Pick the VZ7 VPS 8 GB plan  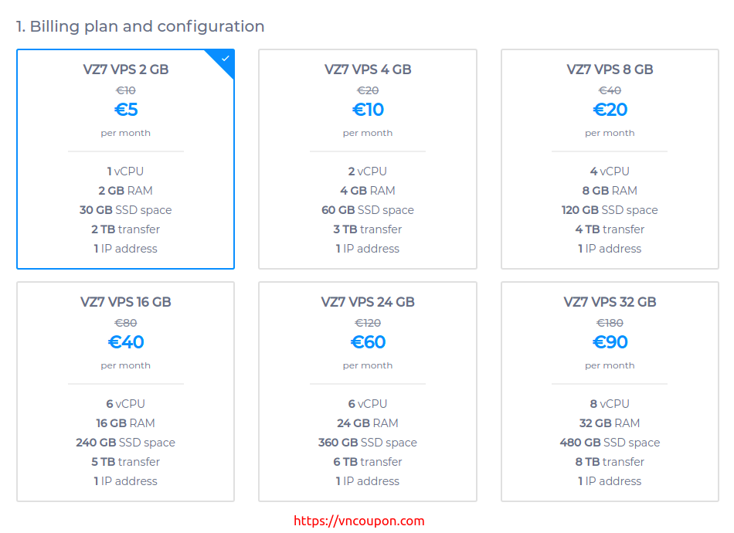(x=610, y=159)
